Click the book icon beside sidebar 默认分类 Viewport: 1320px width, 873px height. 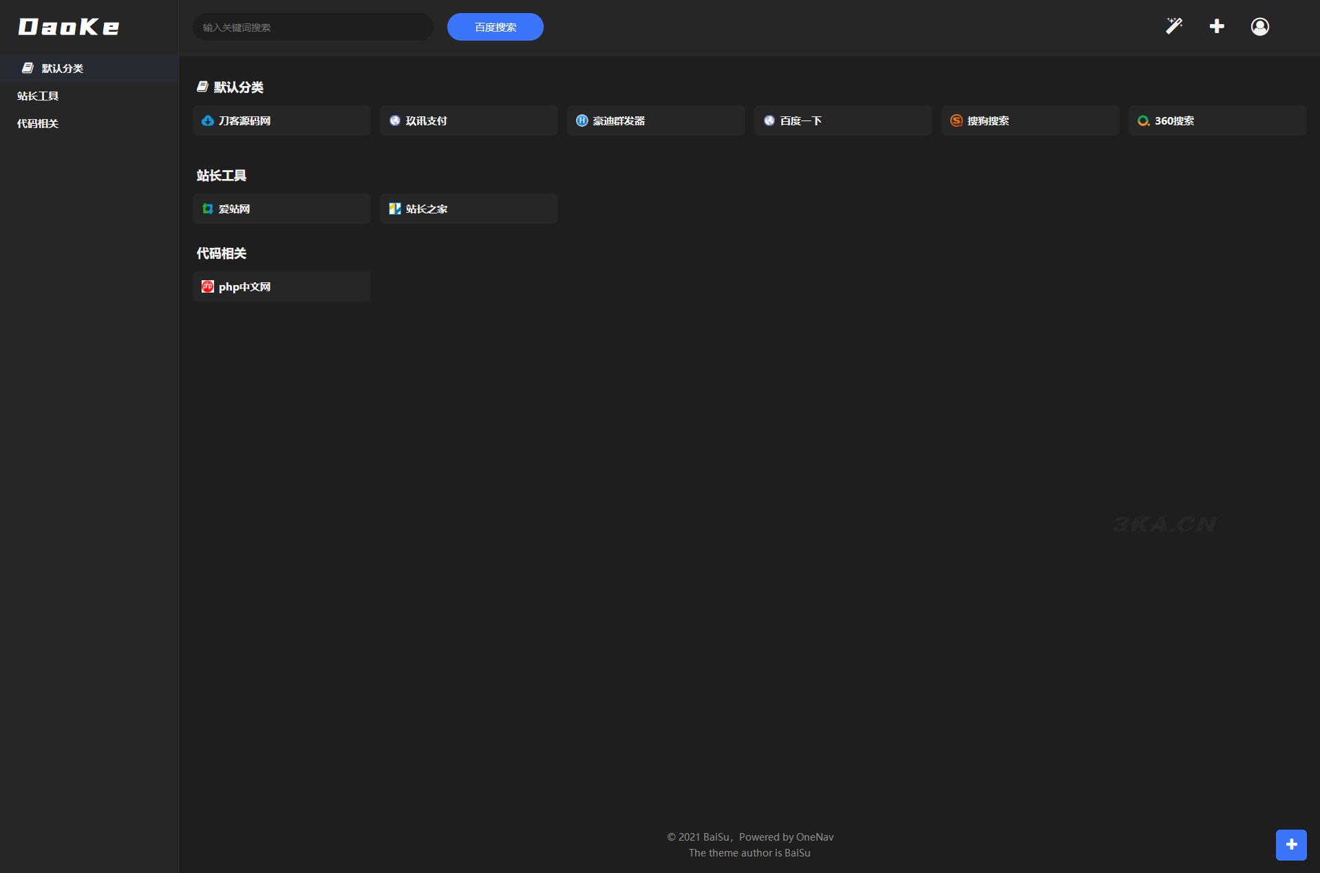pos(28,67)
